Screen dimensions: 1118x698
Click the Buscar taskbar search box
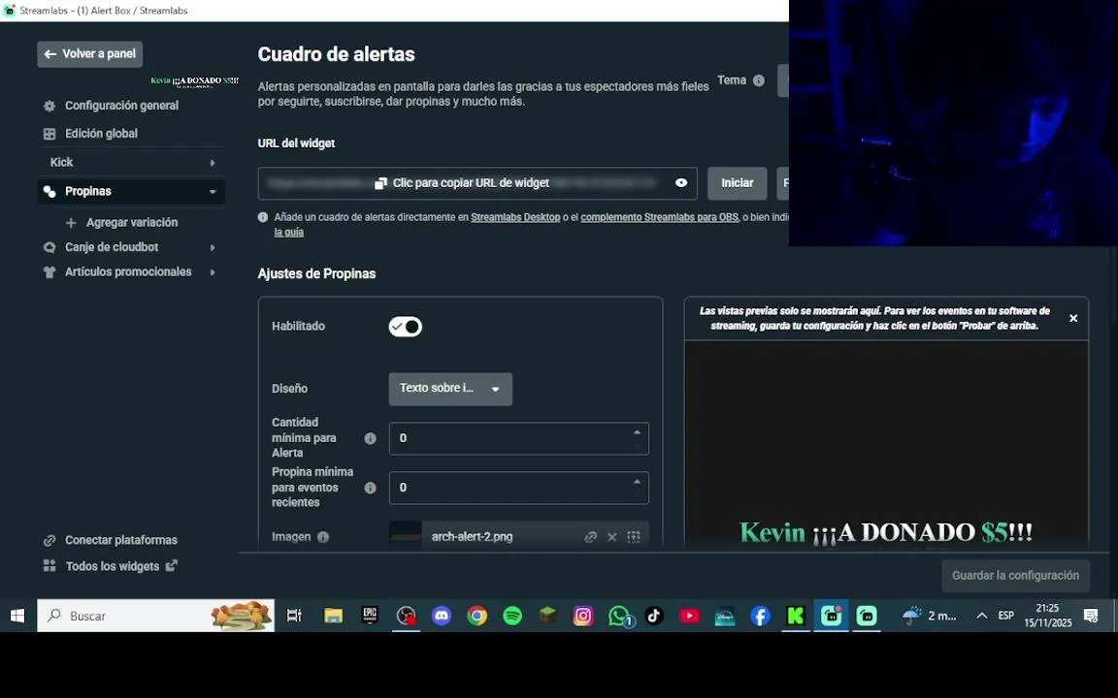tap(155, 617)
